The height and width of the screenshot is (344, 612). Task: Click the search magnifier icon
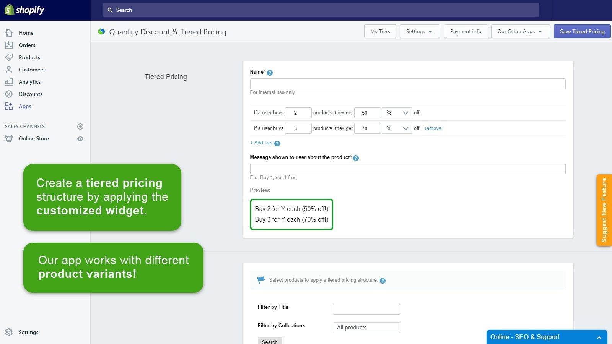110,10
